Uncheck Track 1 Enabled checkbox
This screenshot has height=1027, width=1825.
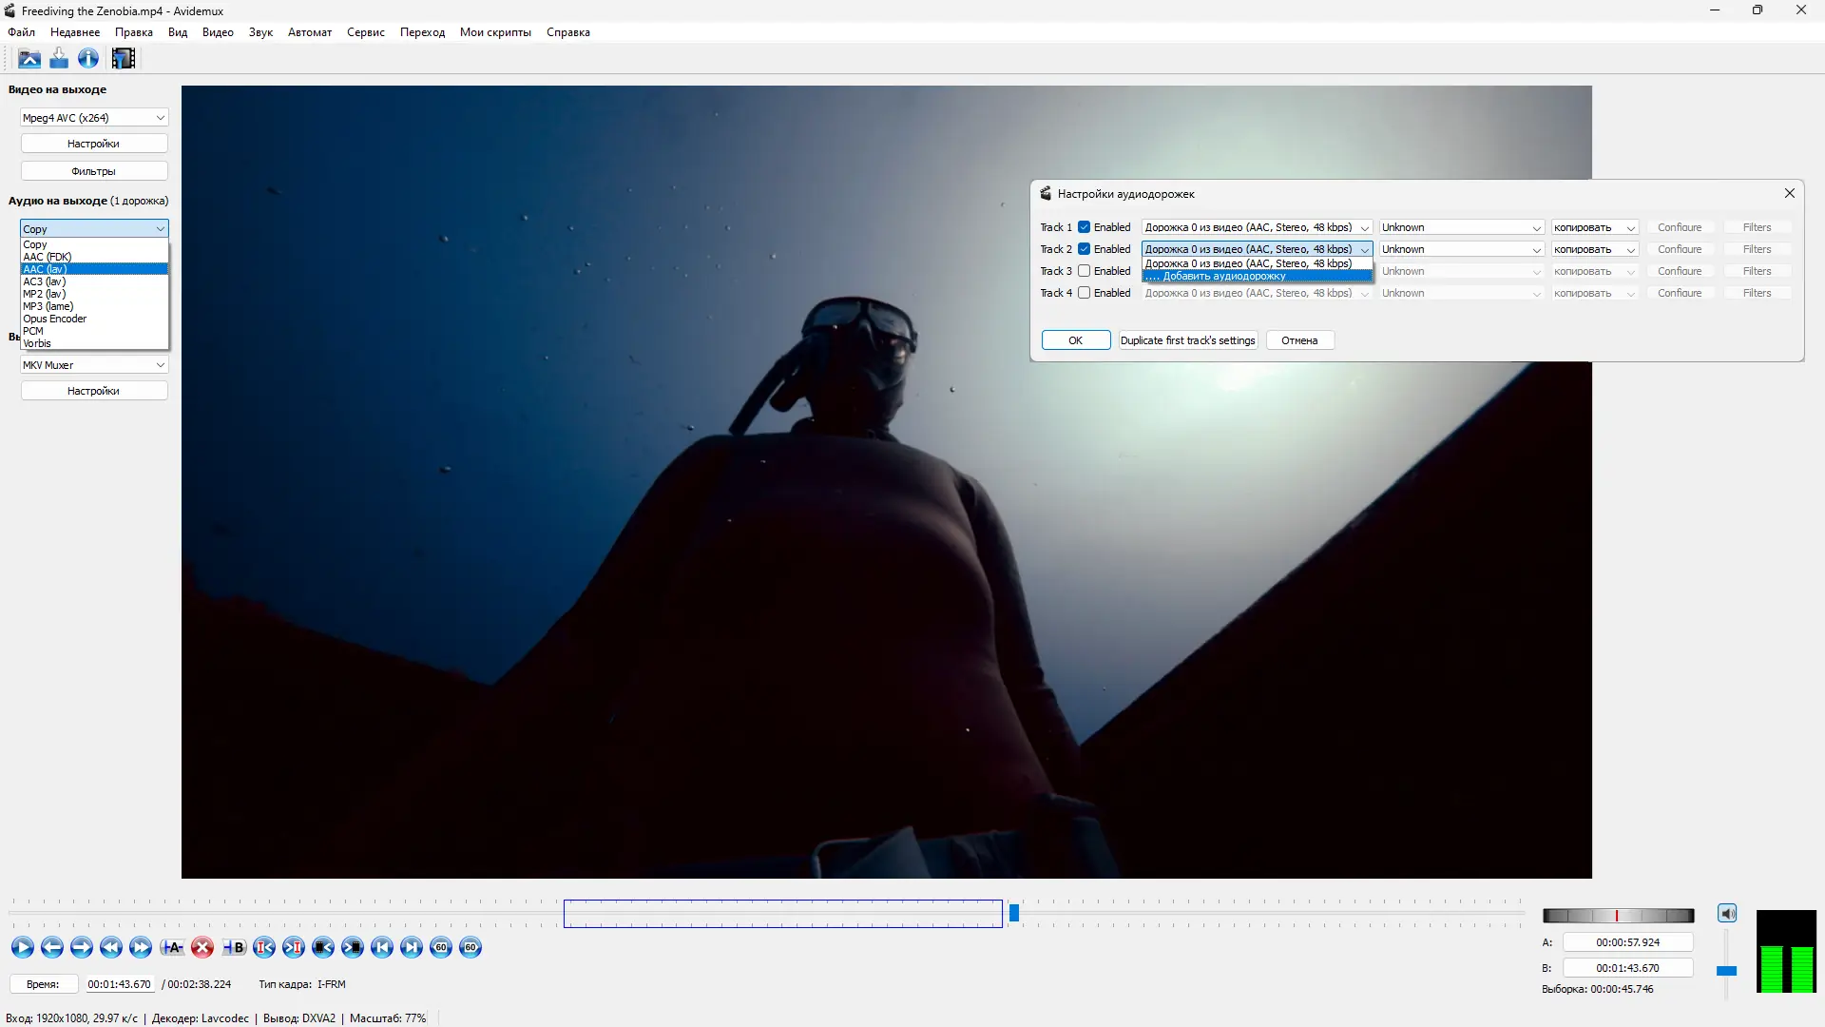[1084, 227]
